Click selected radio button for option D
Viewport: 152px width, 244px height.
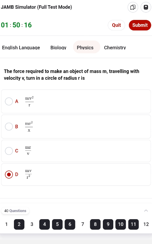(9, 174)
